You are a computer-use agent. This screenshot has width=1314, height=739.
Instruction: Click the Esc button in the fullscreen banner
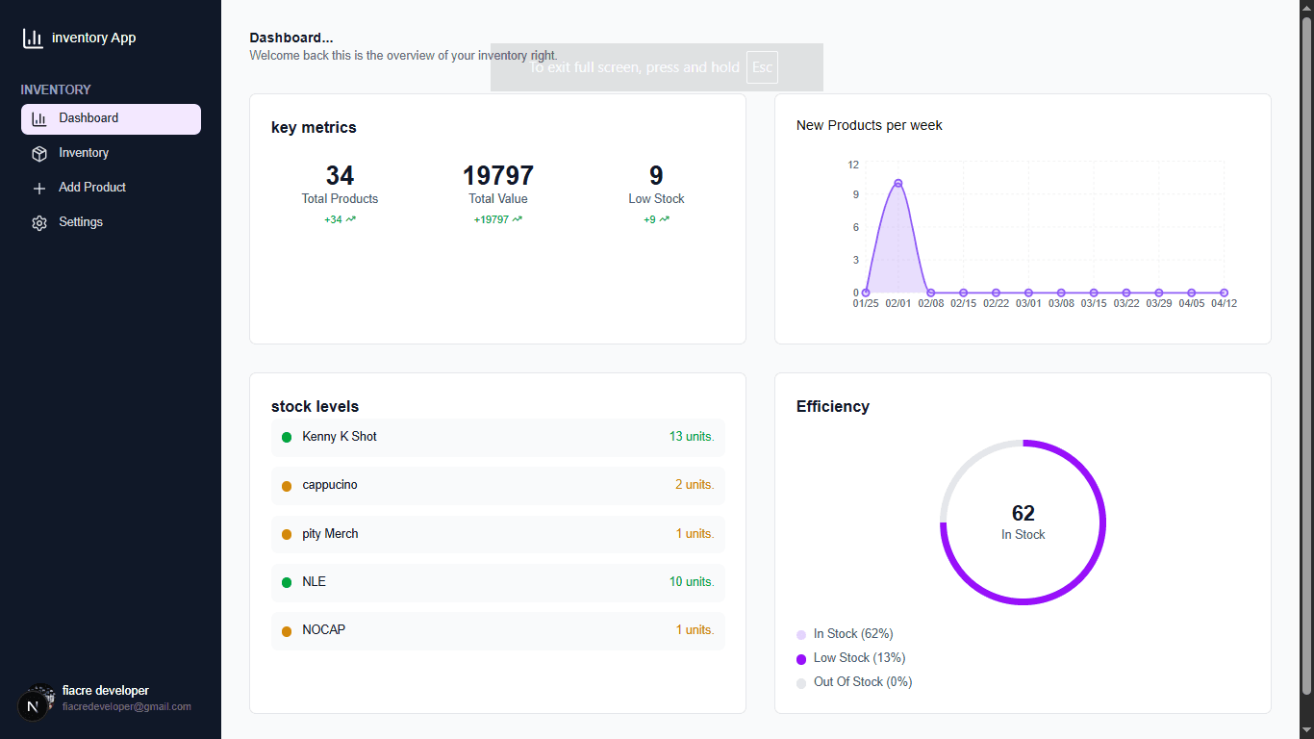[762, 67]
